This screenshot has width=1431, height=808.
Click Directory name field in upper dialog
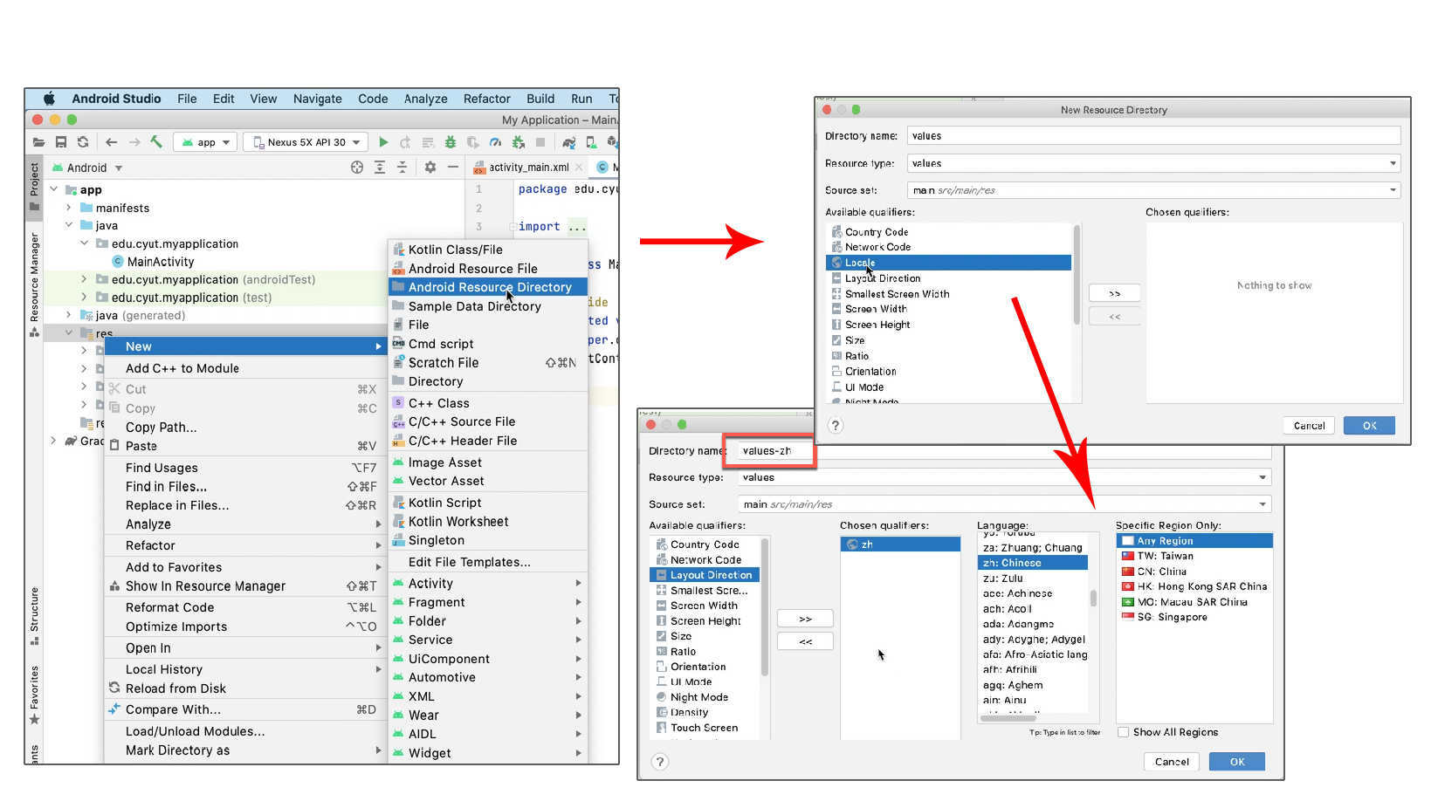click(x=1154, y=136)
